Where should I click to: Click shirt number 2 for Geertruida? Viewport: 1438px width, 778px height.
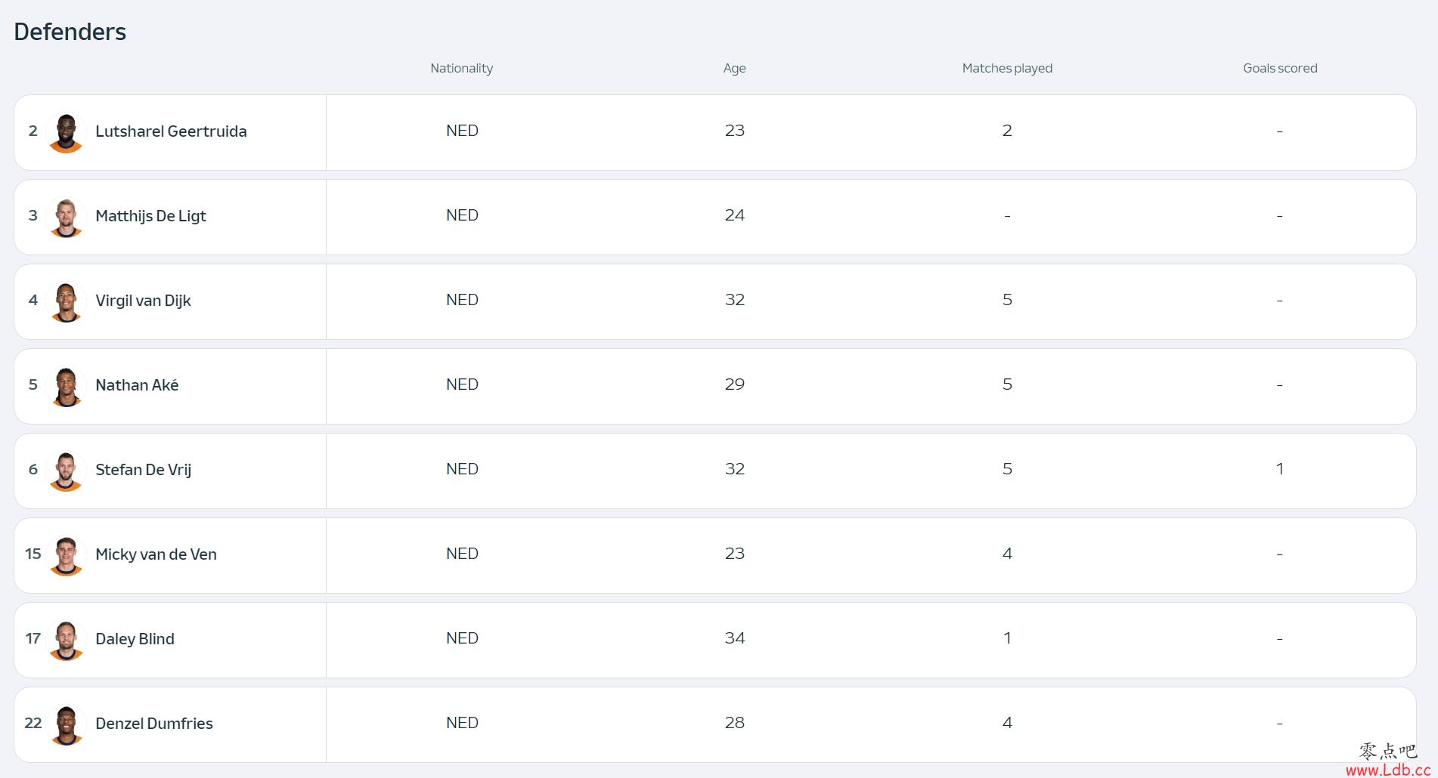pos(33,131)
